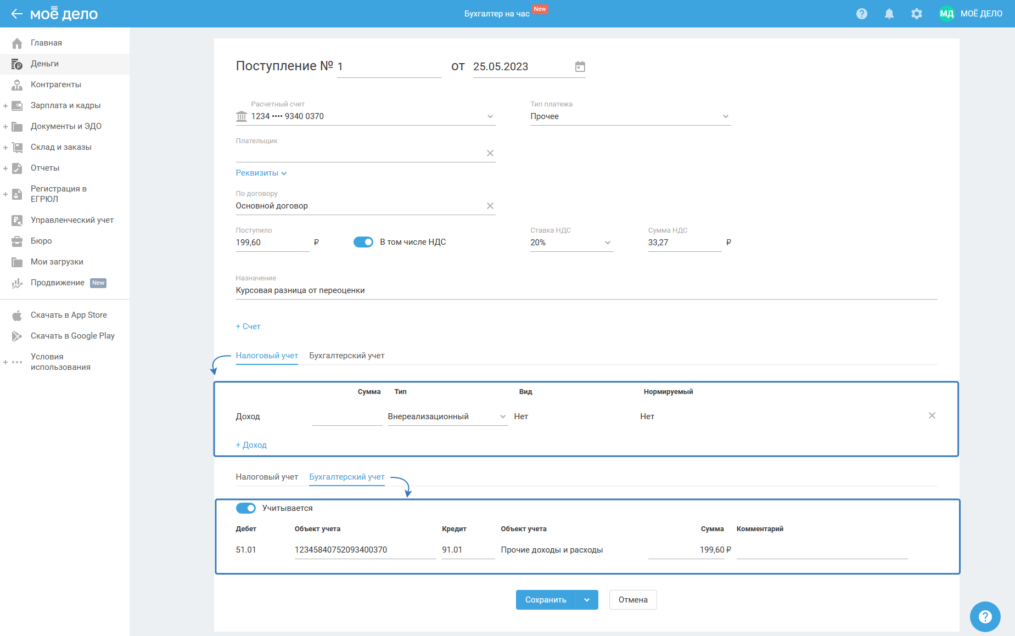This screenshot has height=636, width=1015.
Task: Open the Ставка НДС 20% dropdown
Action: tap(607, 243)
